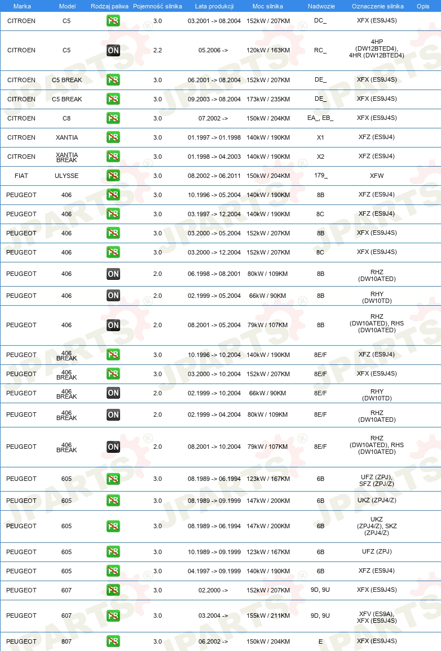Click the petrol icon for Peugeot 406 10.1996 -> 05.2004

click(x=113, y=194)
